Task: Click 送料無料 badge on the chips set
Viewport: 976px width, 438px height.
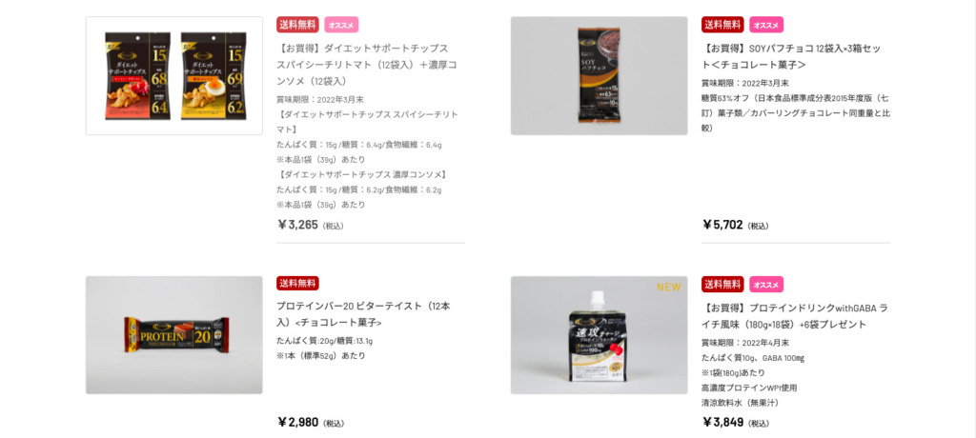Action: pos(297,25)
